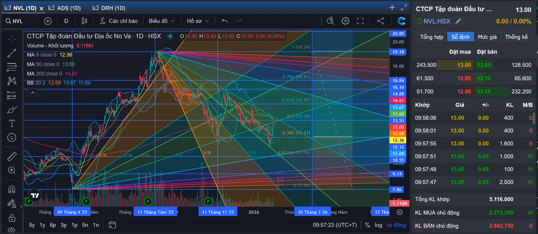Image resolution: width=538 pixels, height=234 pixels.
Task: Open Các chỉ báo indicators dialog
Action: coord(119,21)
